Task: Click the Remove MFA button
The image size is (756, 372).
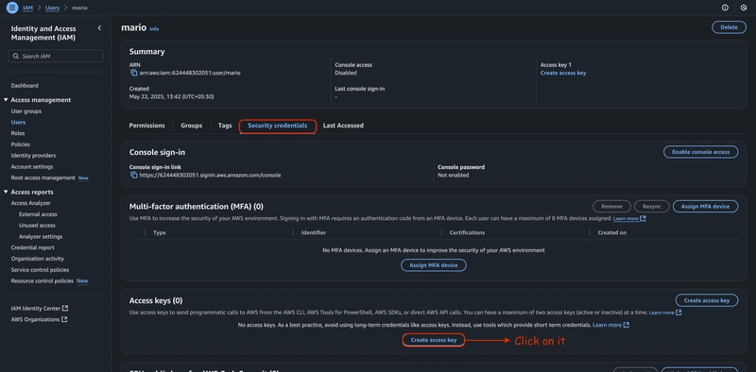Action: 611,206
